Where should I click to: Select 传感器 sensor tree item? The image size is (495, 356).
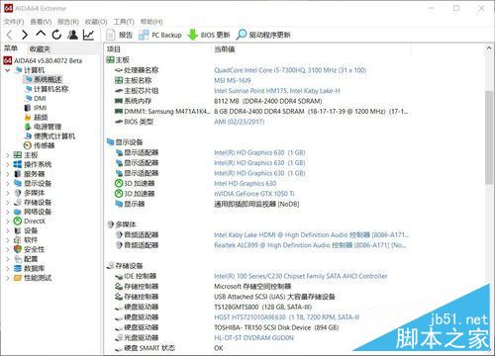(x=40, y=145)
